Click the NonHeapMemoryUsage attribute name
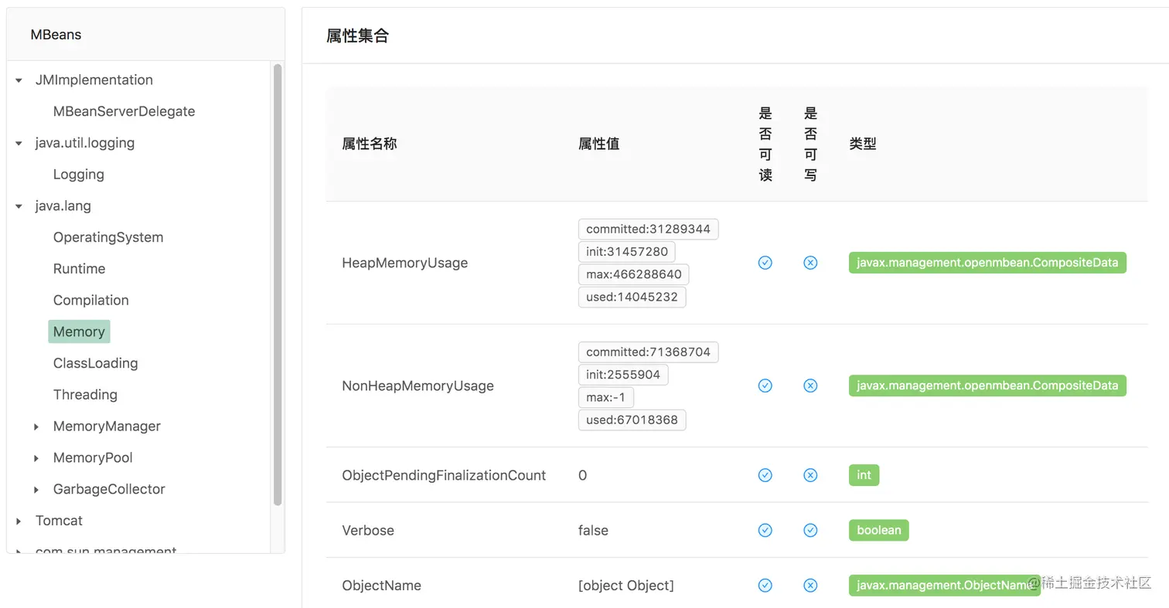1169x608 pixels. pyautogui.click(x=417, y=386)
